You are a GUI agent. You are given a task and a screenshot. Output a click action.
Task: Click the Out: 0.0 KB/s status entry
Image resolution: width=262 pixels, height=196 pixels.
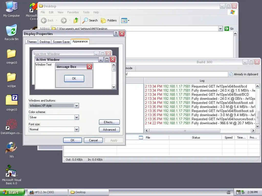coord(74,160)
